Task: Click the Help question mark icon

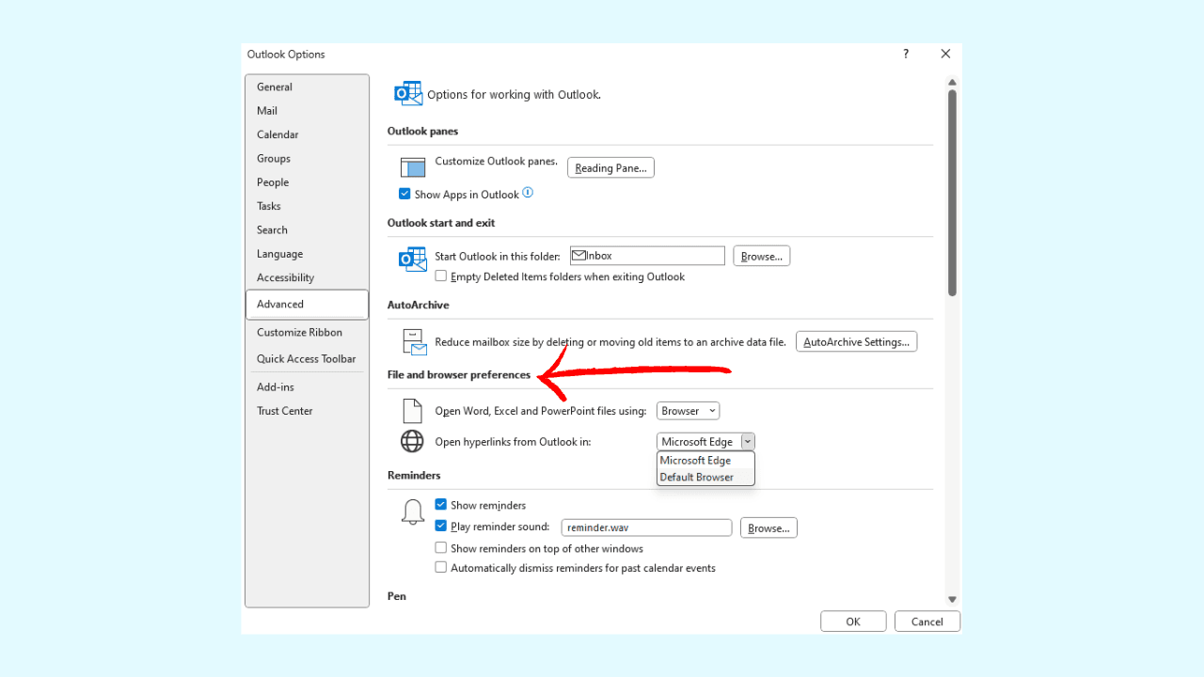Action: 906,55
